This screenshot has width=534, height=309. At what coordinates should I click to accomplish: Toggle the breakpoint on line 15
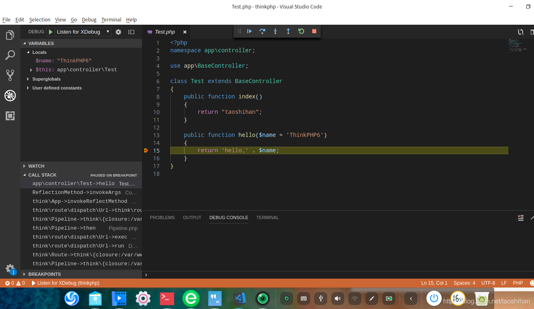[x=146, y=150]
